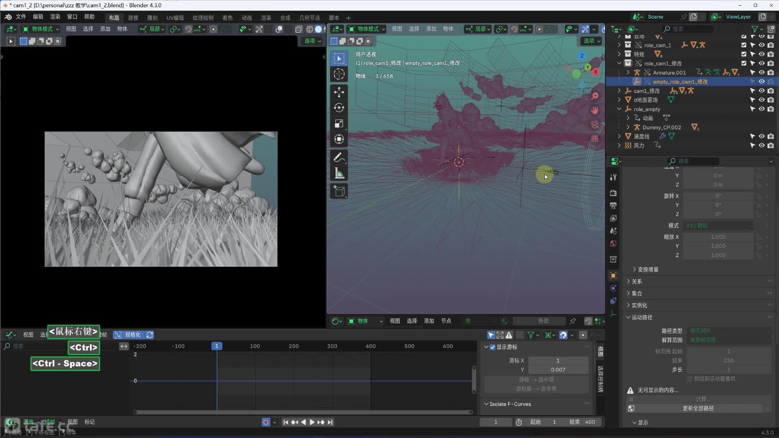Select the Move tool in viewport toolbar

tap(339, 92)
